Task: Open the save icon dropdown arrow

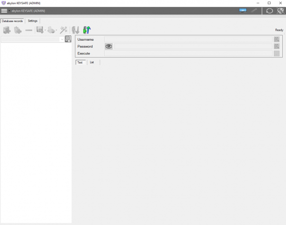Action: (45, 30)
